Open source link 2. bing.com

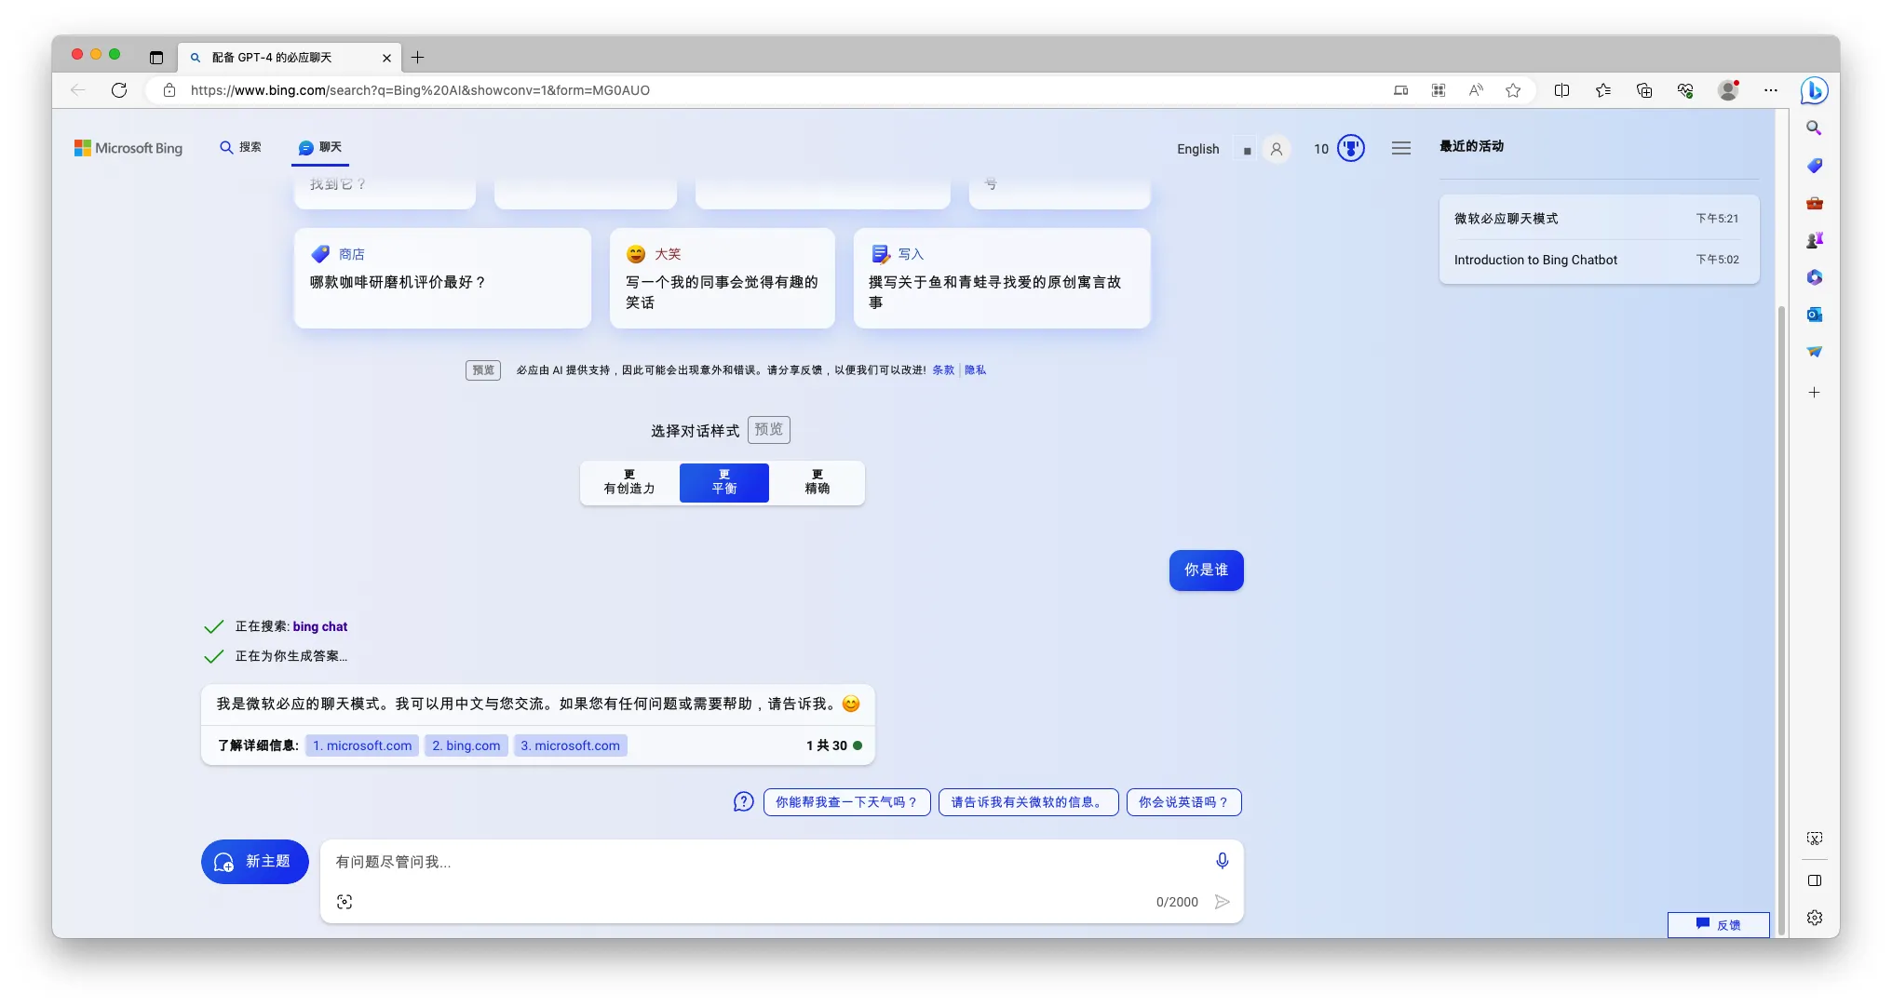coord(466,745)
